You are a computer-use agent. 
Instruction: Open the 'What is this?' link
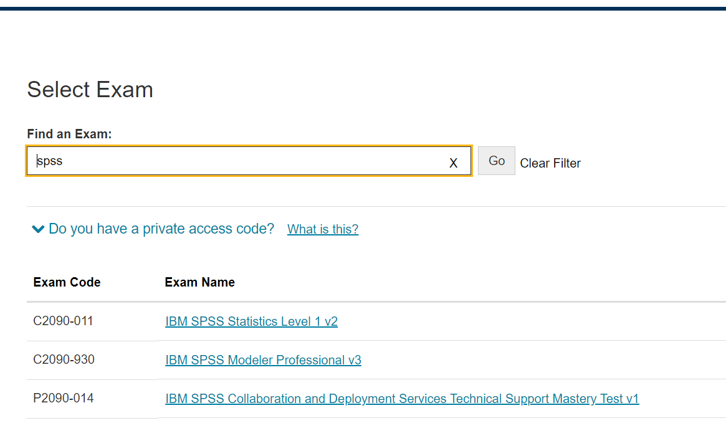(323, 229)
